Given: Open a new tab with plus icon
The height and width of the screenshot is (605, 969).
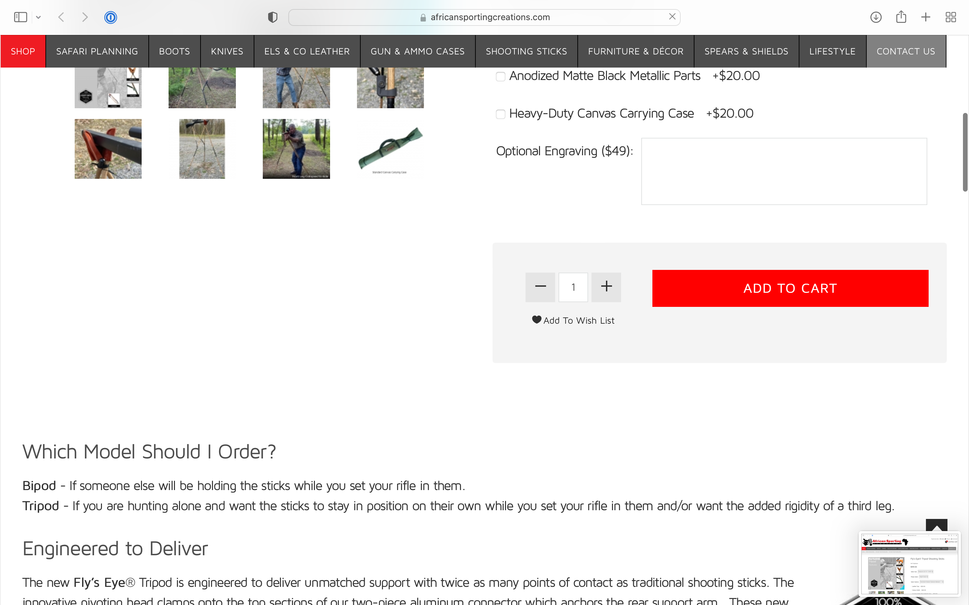Looking at the screenshot, I should (926, 17).
